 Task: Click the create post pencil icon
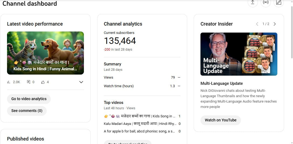(279, 2)
